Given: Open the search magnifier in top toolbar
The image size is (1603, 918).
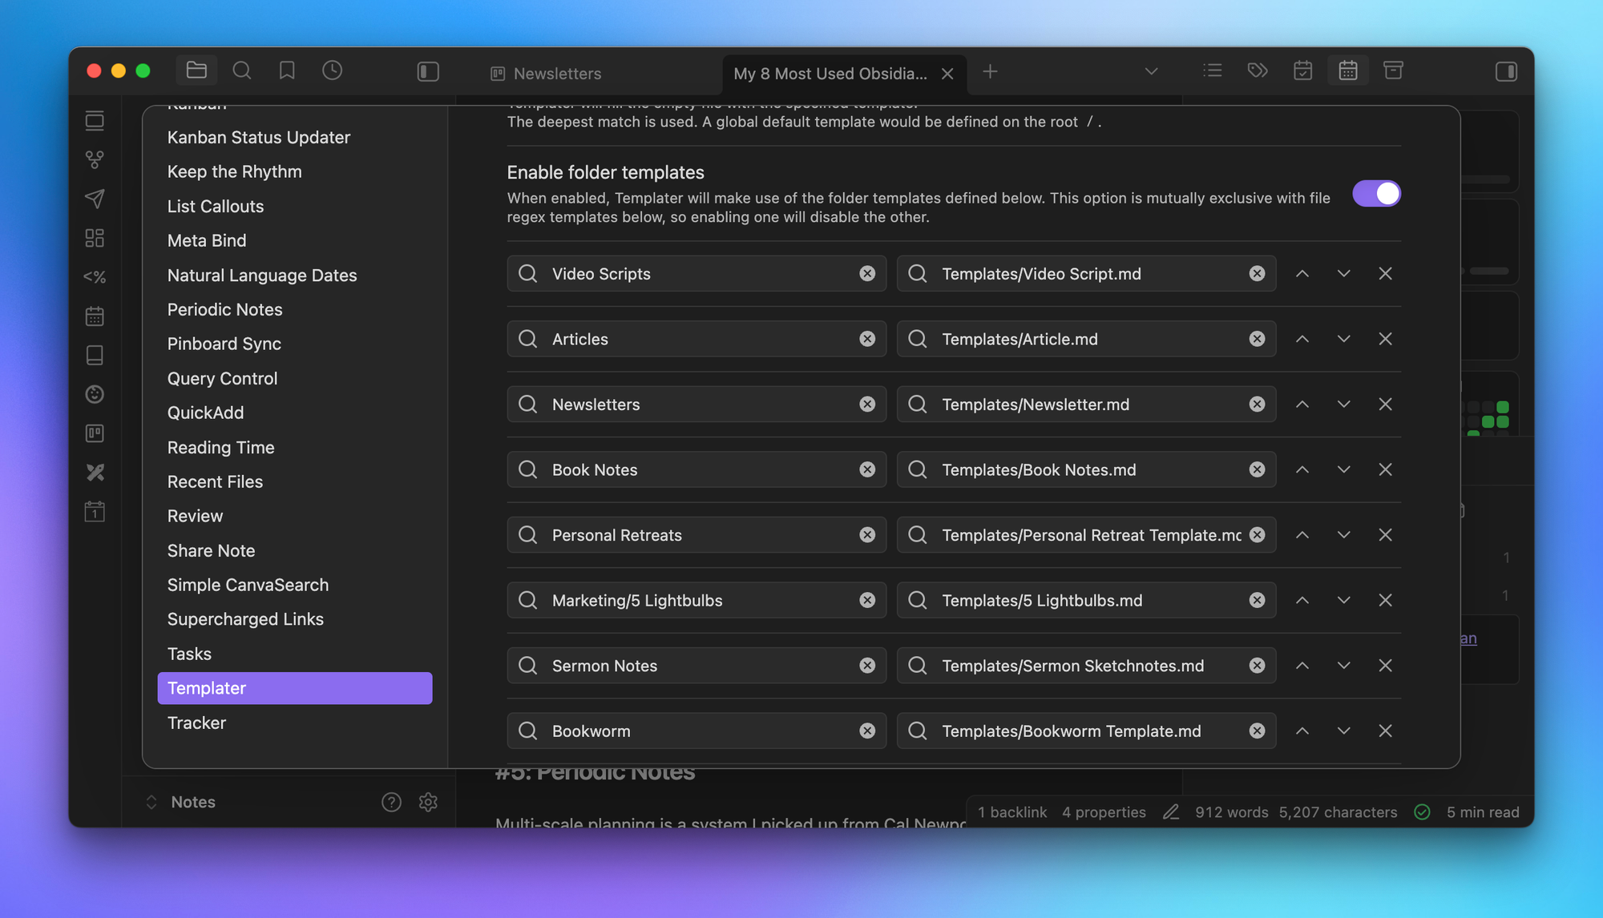Looking at the screenshot, I should pos(241,71).
